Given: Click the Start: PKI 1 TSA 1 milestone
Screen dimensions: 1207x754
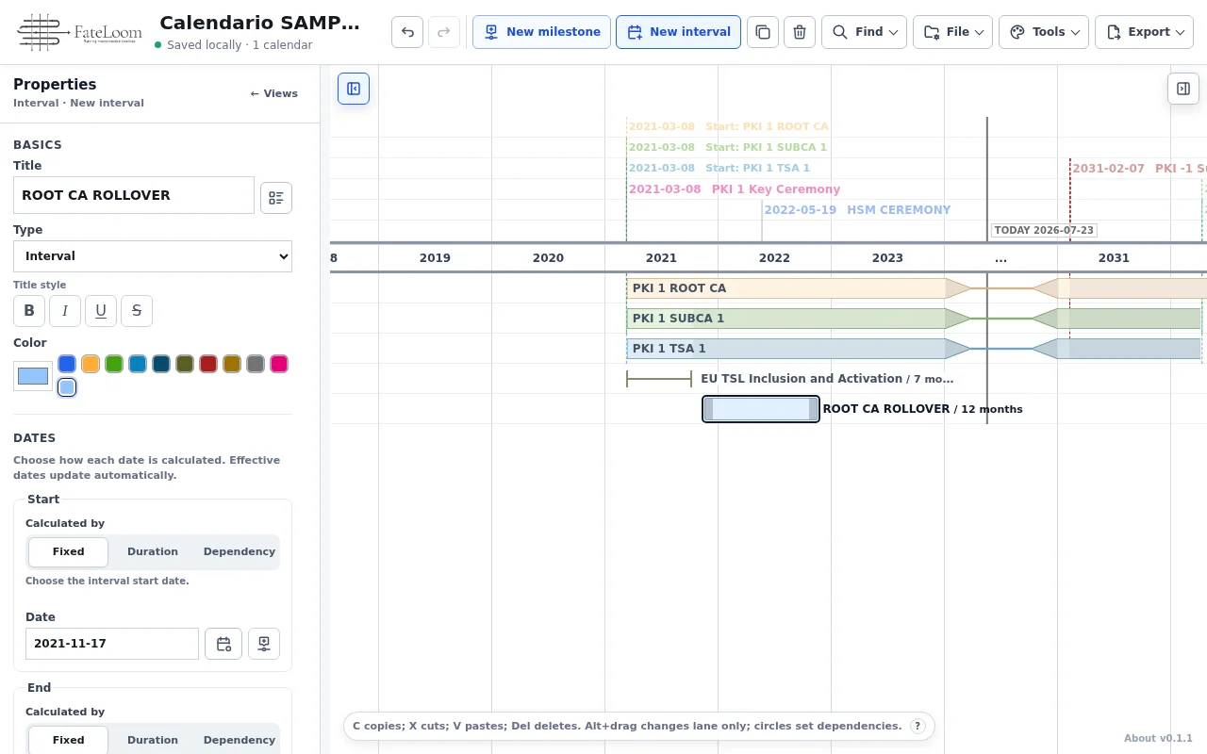Looking at the screenshot, I should (x=719, y=168).
